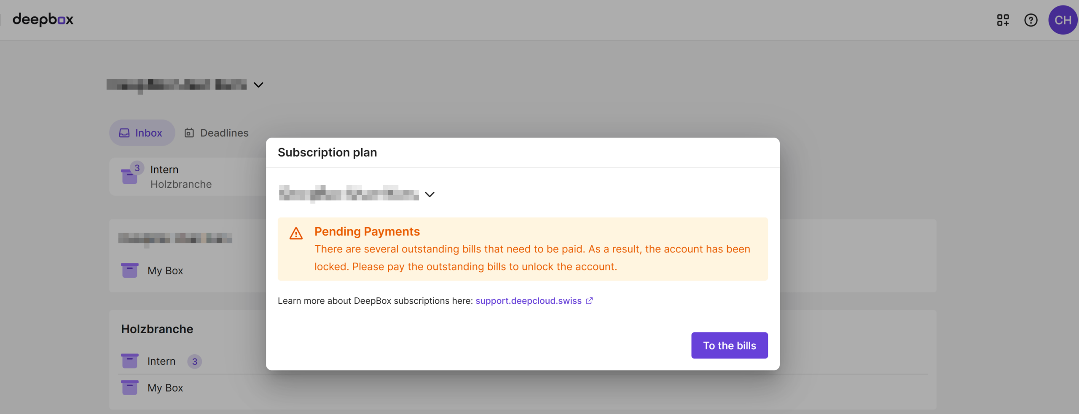
Task: Click the deepbox logo
Action: click(x=43, y=19)
